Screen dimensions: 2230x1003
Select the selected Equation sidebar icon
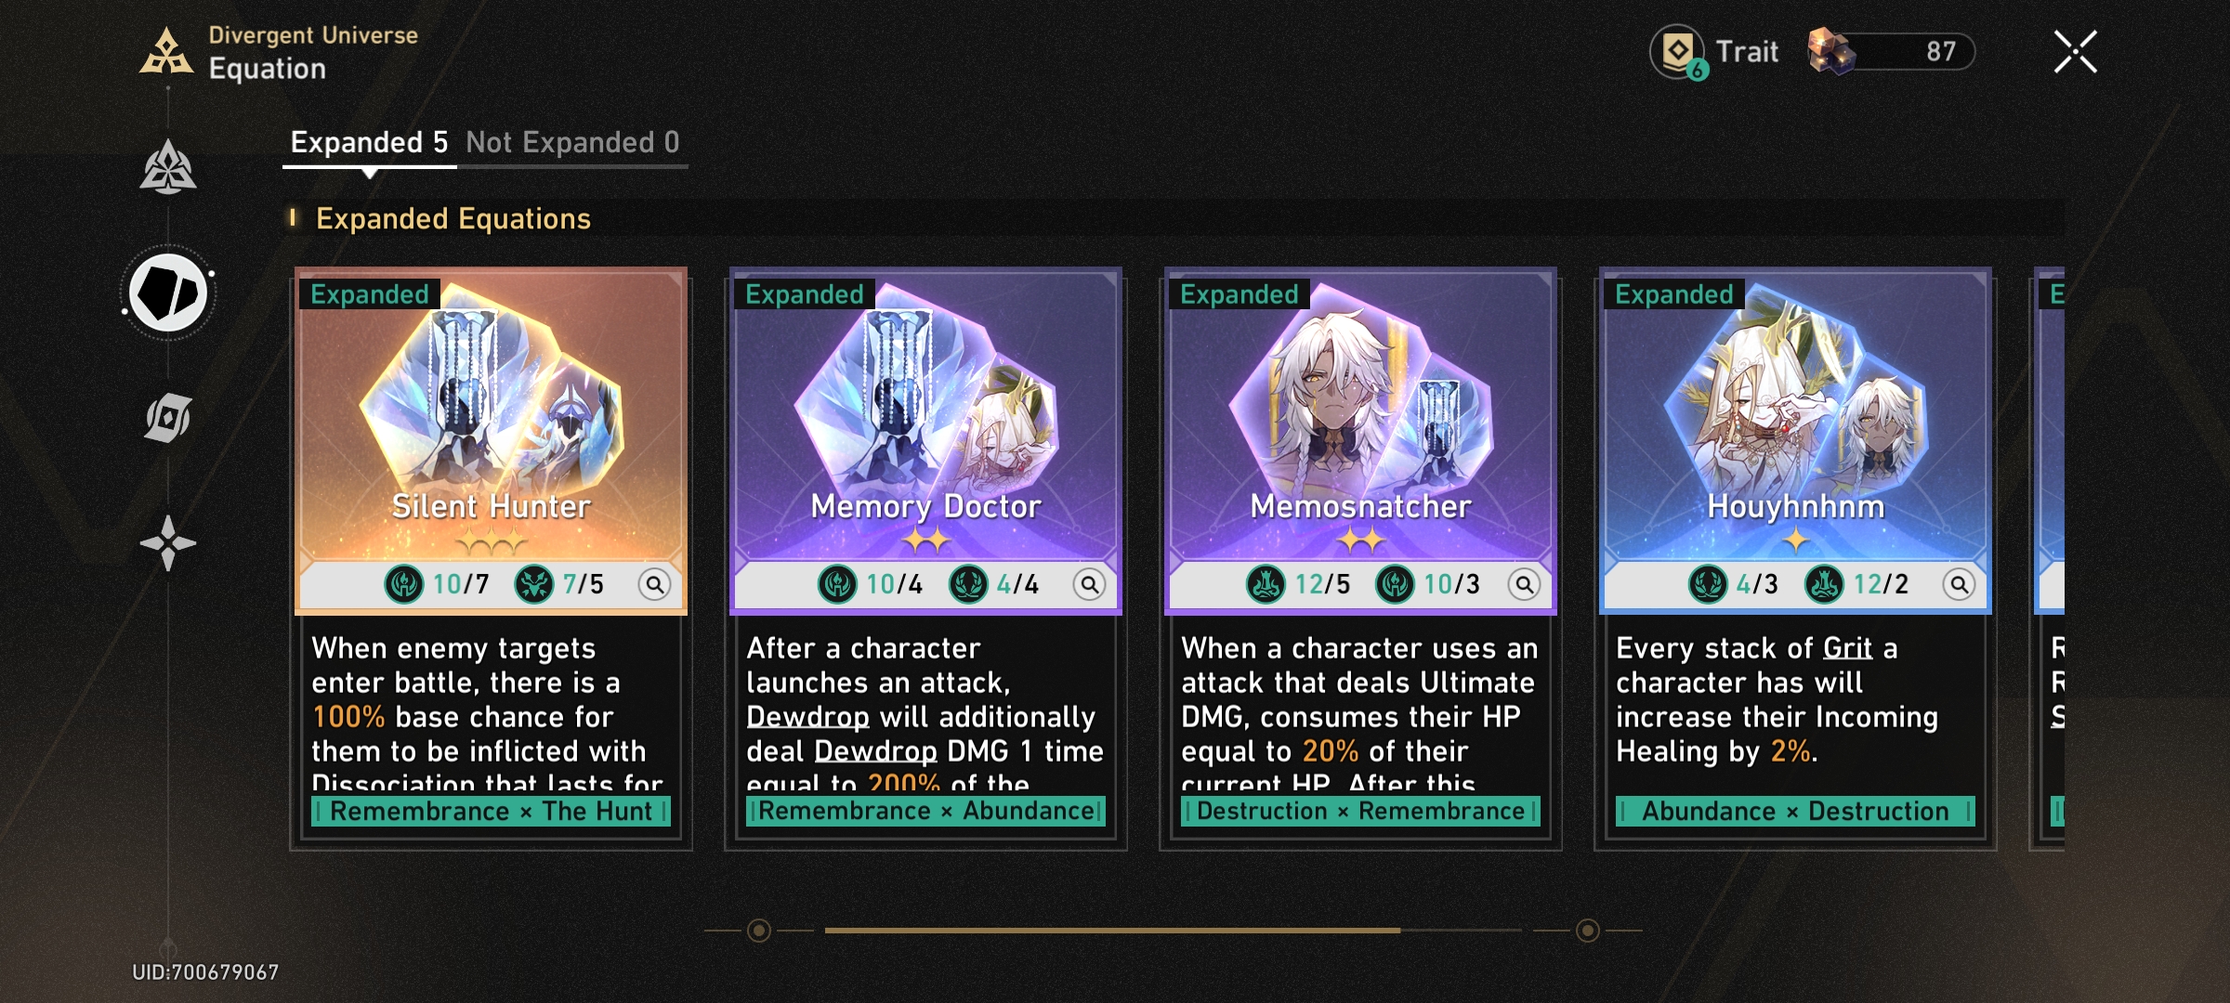click(168, 293)
